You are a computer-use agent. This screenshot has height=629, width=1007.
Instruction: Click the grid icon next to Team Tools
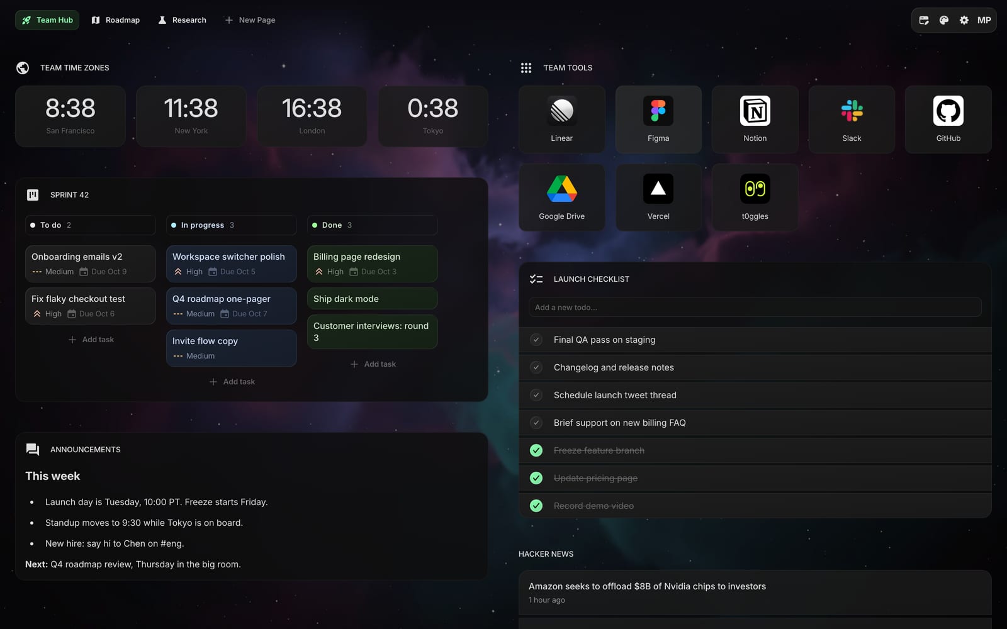pyautogui.click(x=526, y=68)
